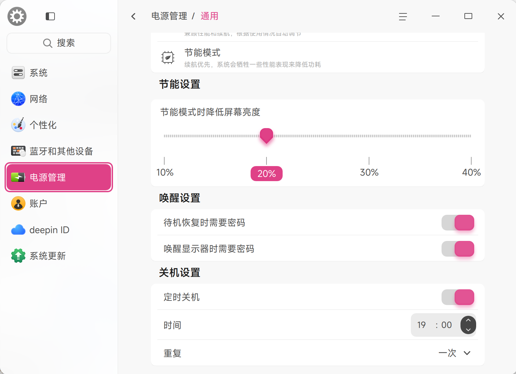Click the deepin ID cloud icon
Viewport: 516px width, 374px height.
[x=18, y=230]
